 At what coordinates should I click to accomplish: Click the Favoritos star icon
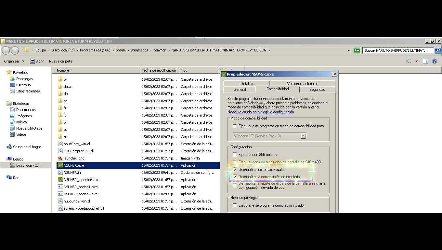9,72
